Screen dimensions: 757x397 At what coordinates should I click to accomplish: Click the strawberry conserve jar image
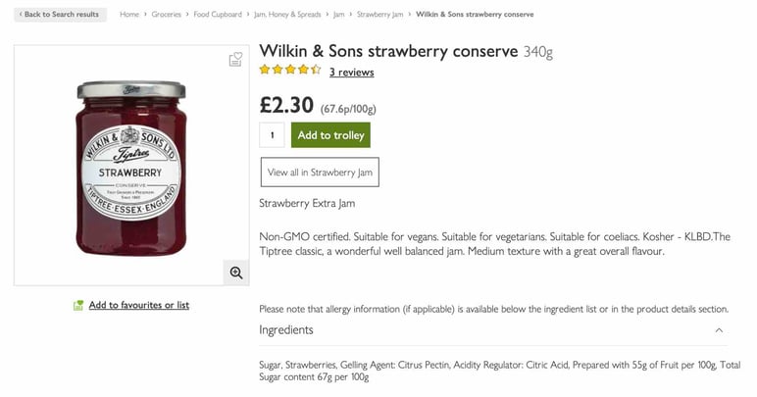point(130,168)
